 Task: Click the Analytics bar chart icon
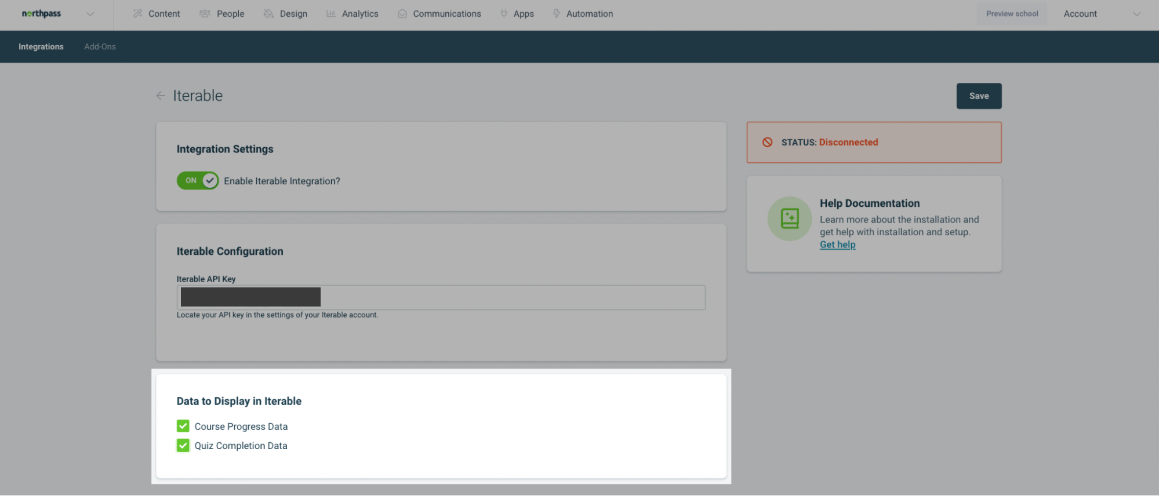[330, 13]
